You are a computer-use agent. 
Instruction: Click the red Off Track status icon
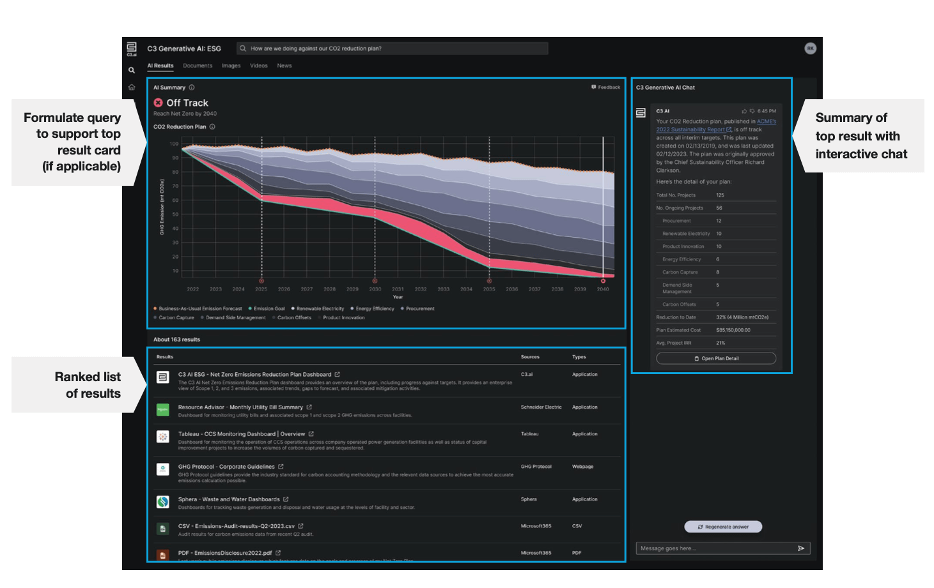click(158, 102)
